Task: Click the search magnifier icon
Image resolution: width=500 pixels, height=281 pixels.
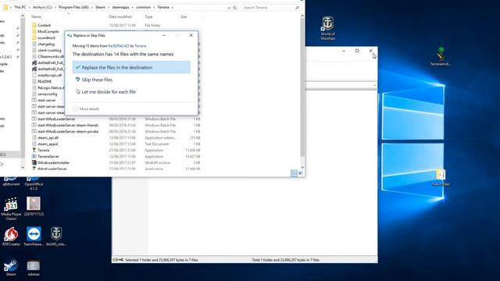Action: (x=297, y=8)
